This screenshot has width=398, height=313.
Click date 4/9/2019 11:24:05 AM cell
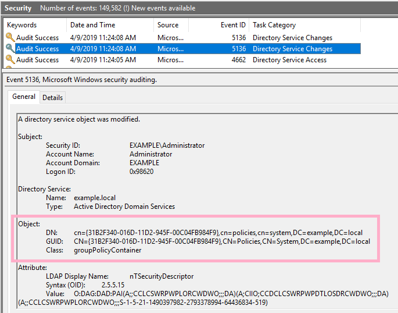pos(103,60)
